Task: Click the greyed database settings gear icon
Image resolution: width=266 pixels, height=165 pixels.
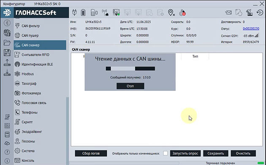Action: pos(160,13)
